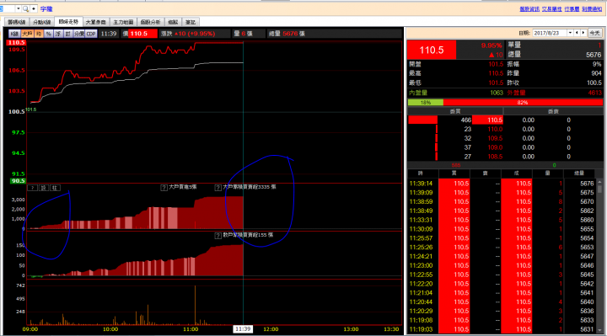Switch to the 大單券商 tab
Viewport: 607px width, 336px height.
coord(95,22)
